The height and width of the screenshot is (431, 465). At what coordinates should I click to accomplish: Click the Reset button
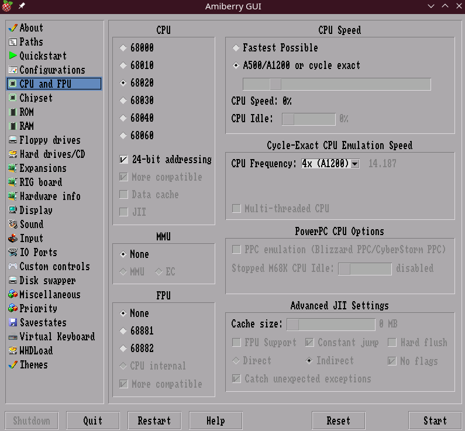(339, 420)
